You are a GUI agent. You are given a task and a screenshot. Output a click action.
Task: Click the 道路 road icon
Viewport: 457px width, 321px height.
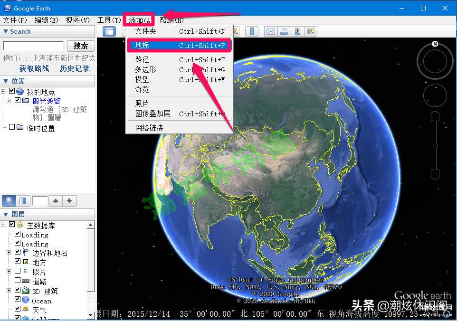coord(26,281)
